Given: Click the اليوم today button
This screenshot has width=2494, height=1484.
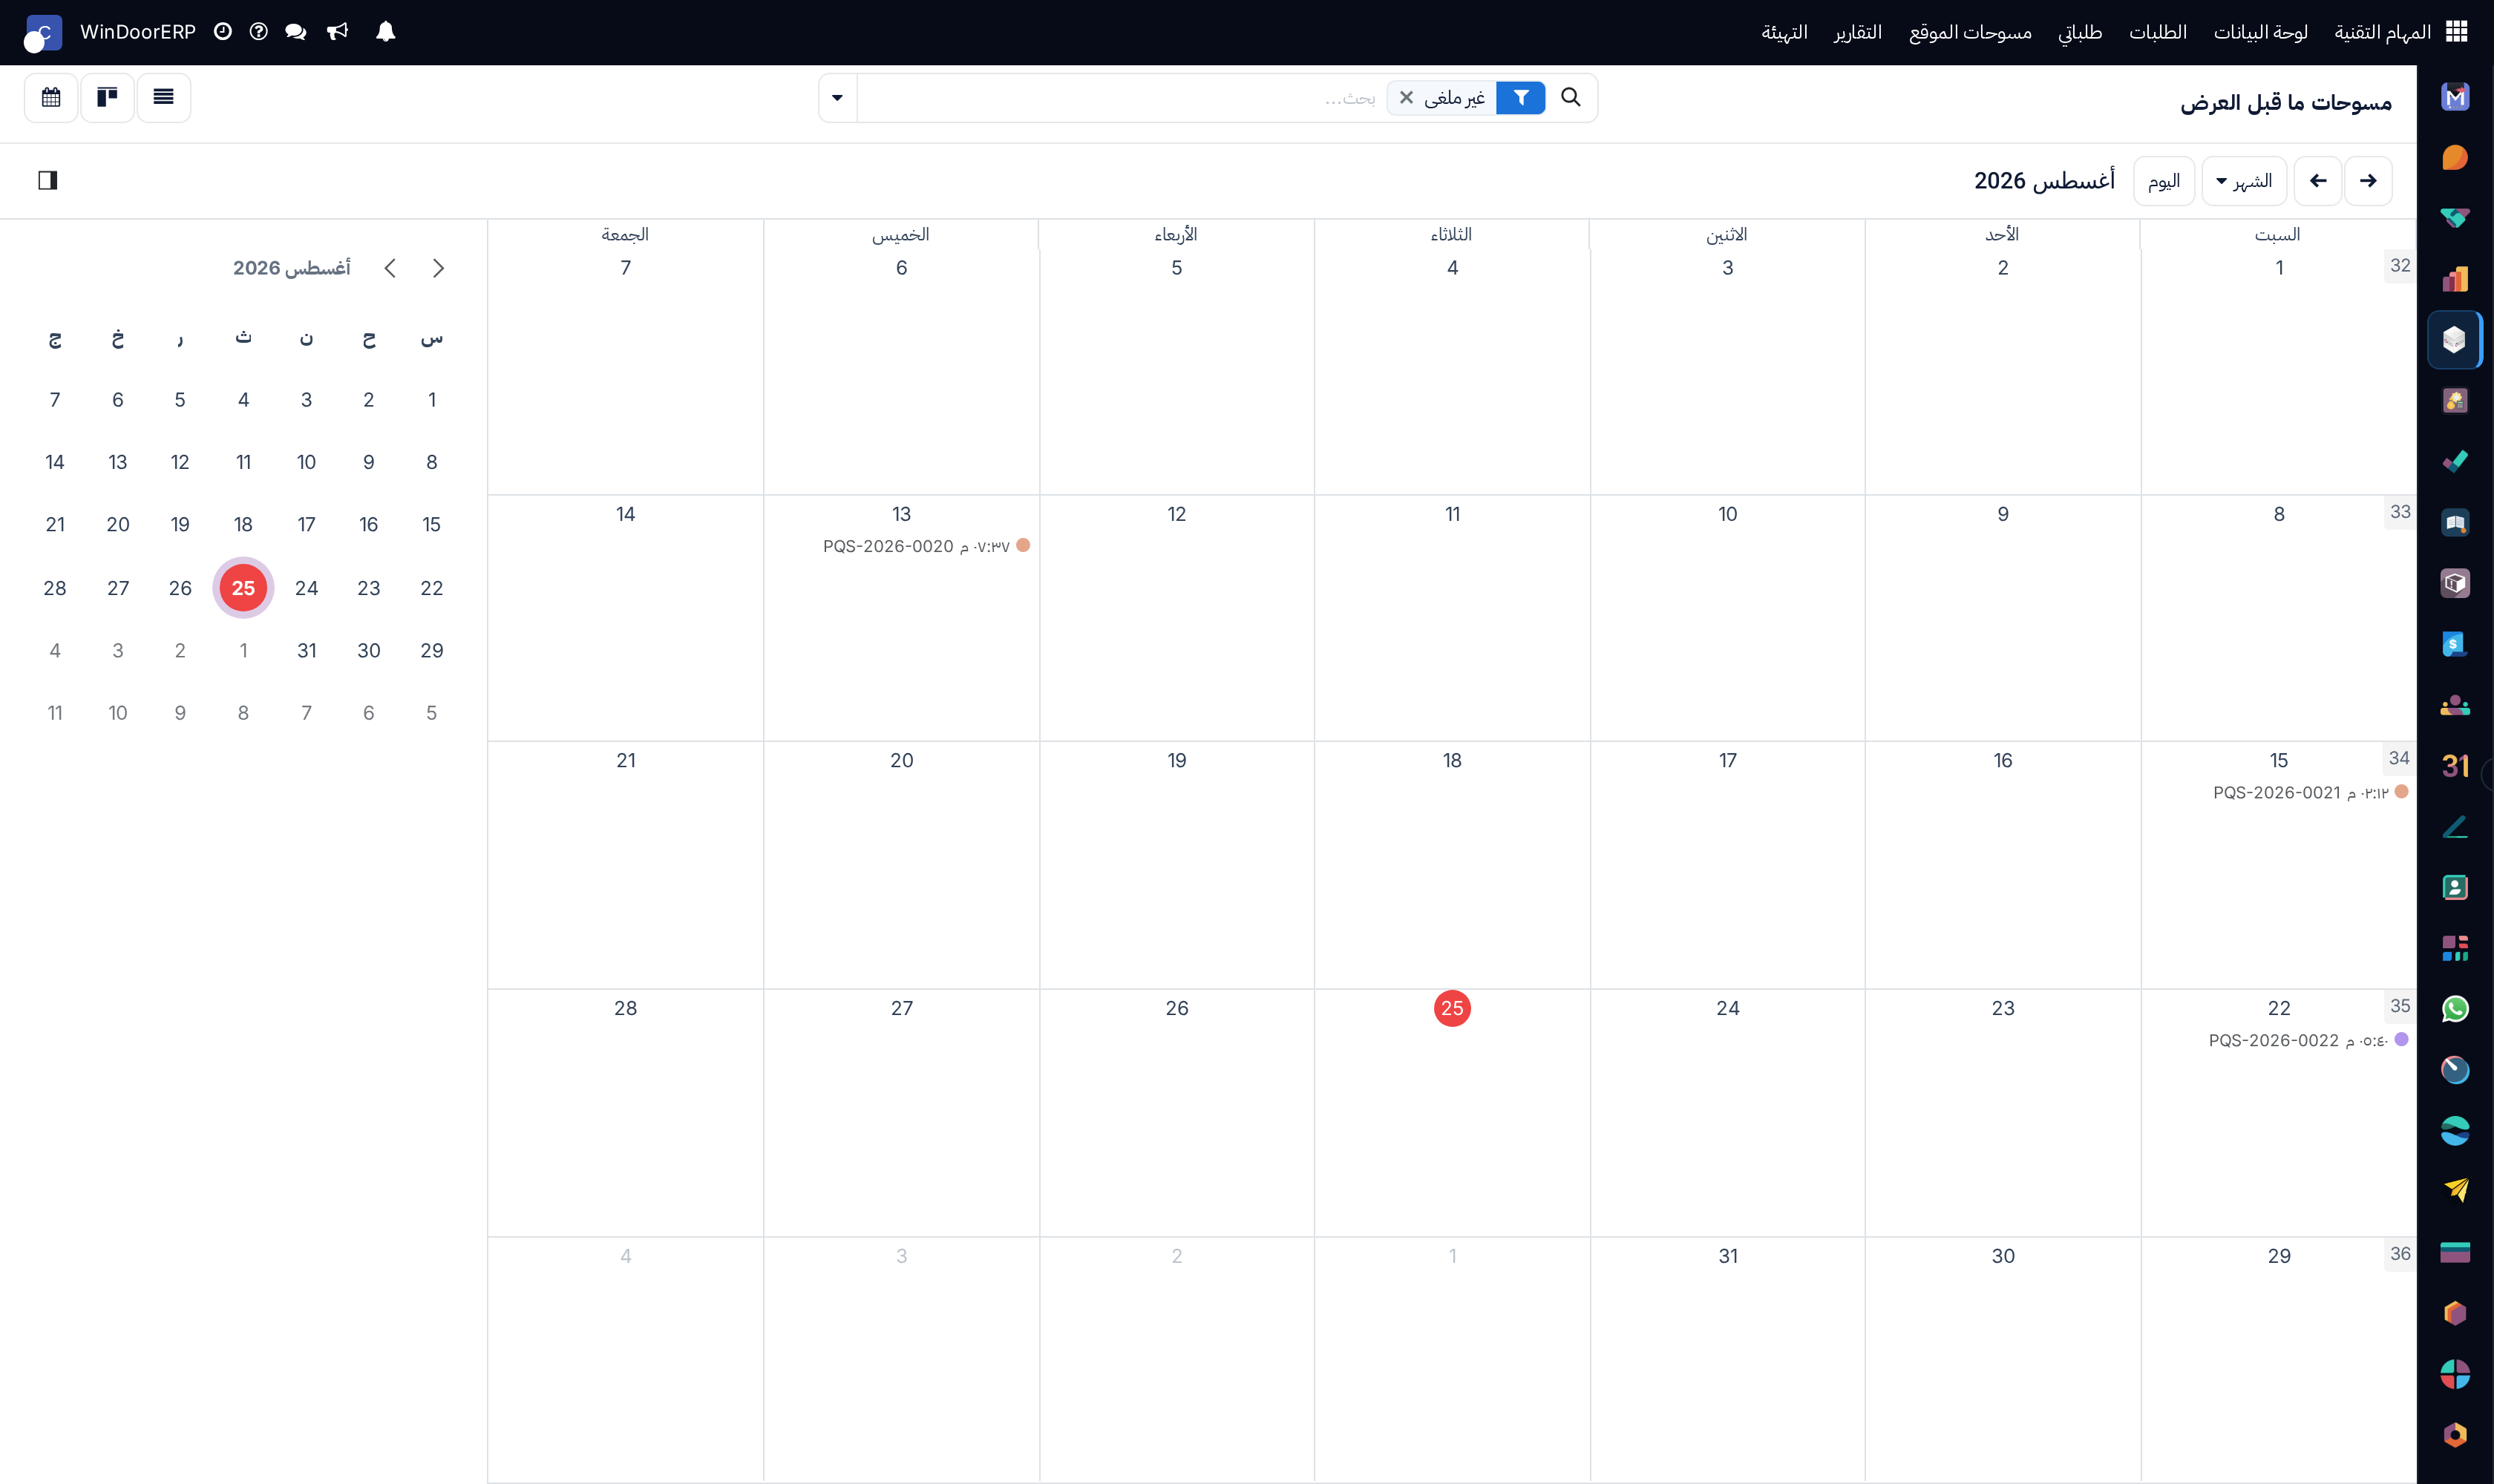Looking at the screenshot, I should 2164,181.
